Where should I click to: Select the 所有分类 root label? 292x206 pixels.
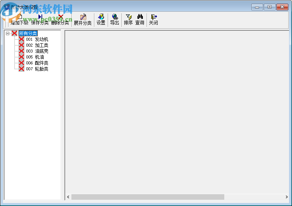coord(28,34)
